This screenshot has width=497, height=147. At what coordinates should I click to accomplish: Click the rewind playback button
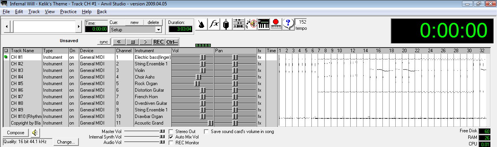[119, 42]
